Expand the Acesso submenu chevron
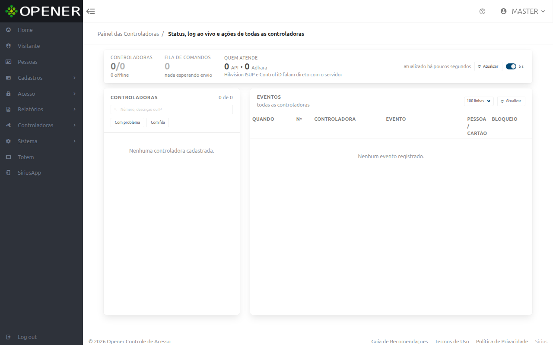The image size is (553, 345). pyautogui.click(x=75, y=94)
